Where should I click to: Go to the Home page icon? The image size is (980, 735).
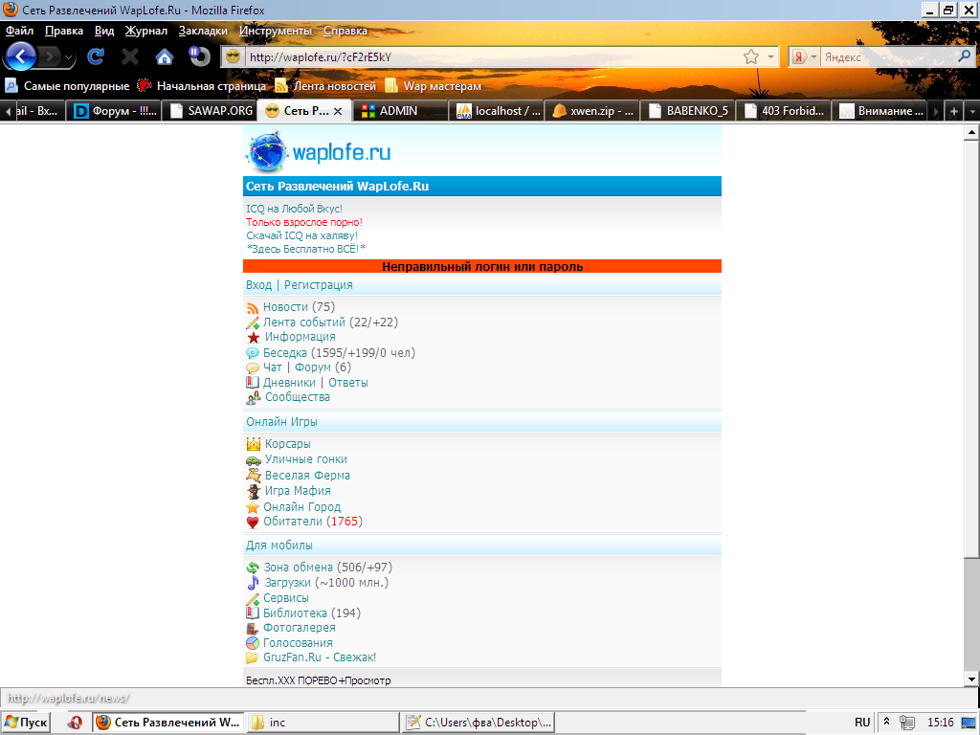tap(165, 56)
